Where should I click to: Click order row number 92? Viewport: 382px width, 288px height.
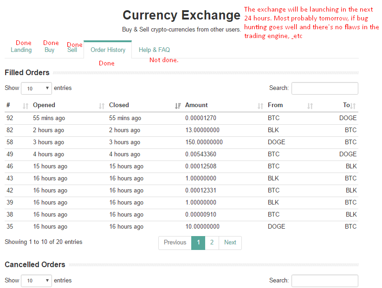point(181,118)
